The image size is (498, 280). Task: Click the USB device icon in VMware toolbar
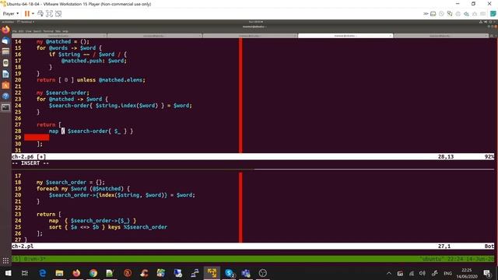[x=475, y=14]
